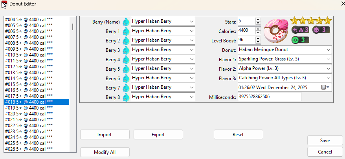Click the berry icon beside Berry 4
The image size is (345, 159).
pyautogui.click(x=126, y=60)
